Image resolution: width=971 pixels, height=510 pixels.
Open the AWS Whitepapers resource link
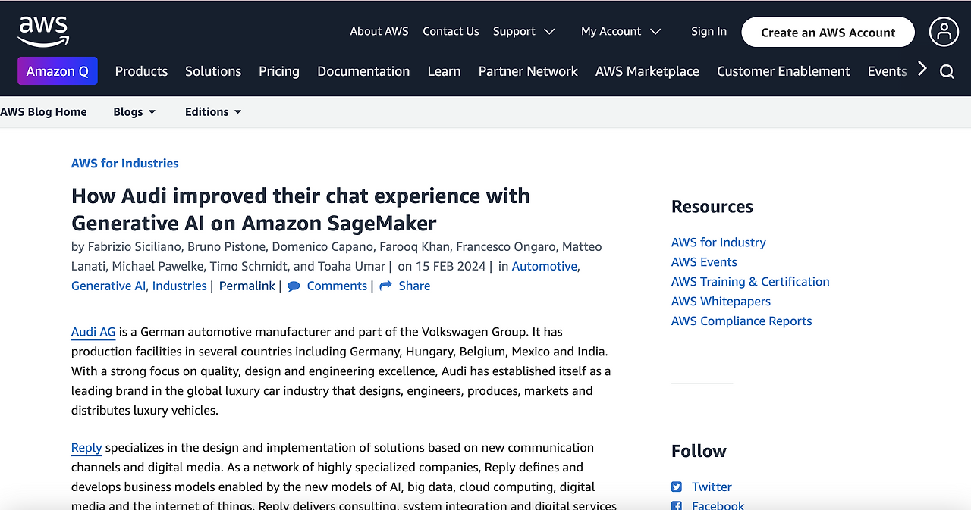(721, 301)
